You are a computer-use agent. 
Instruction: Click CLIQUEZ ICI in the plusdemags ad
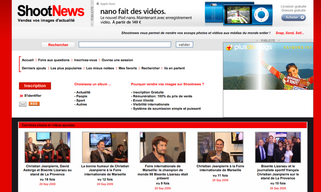298,47
